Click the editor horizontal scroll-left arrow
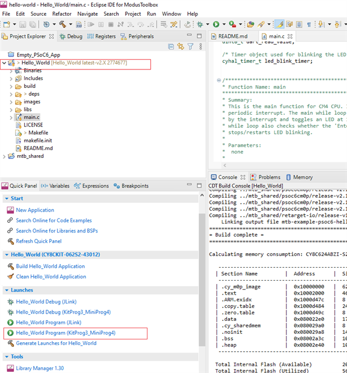 click(x=225, y=165)
